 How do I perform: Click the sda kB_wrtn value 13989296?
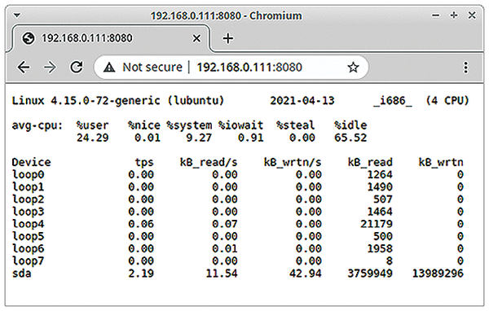coord(438,274)
